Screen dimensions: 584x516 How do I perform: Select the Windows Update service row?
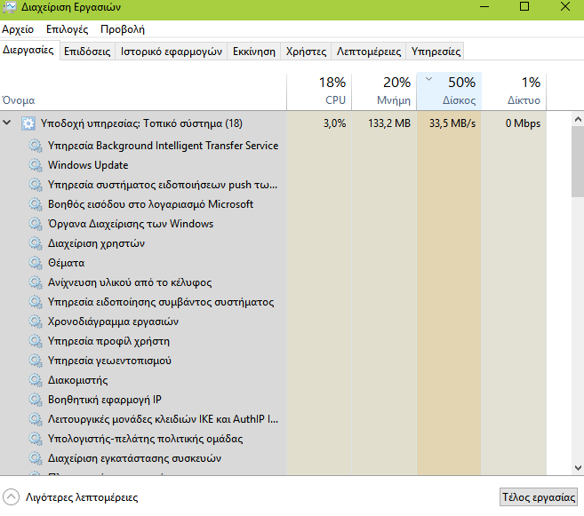click(274, 165)
